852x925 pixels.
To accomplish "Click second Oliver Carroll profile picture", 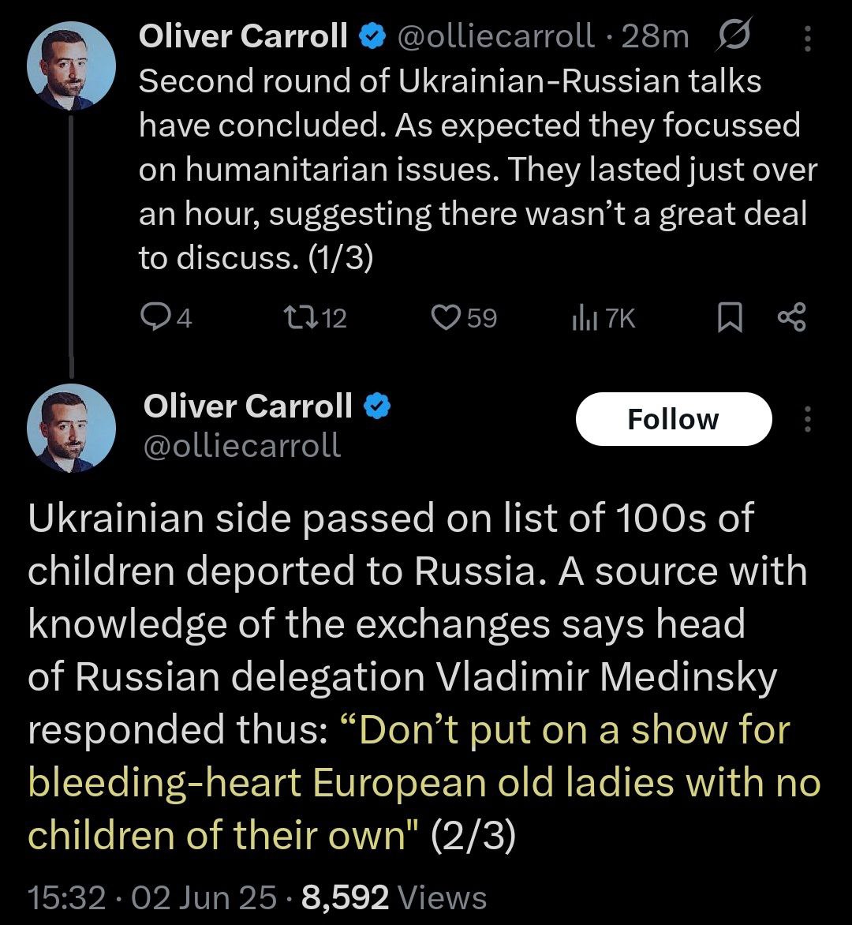I will point(71,429).
